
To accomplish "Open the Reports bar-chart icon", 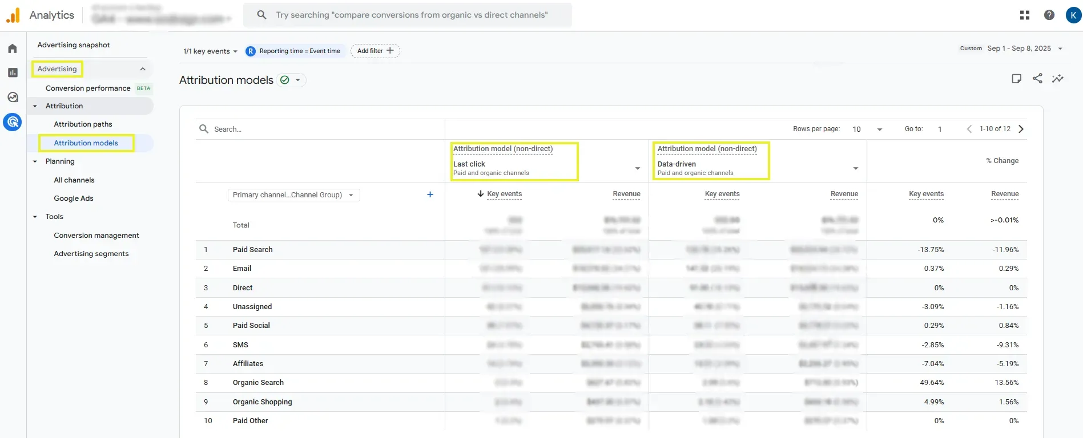I will [13, 72].
